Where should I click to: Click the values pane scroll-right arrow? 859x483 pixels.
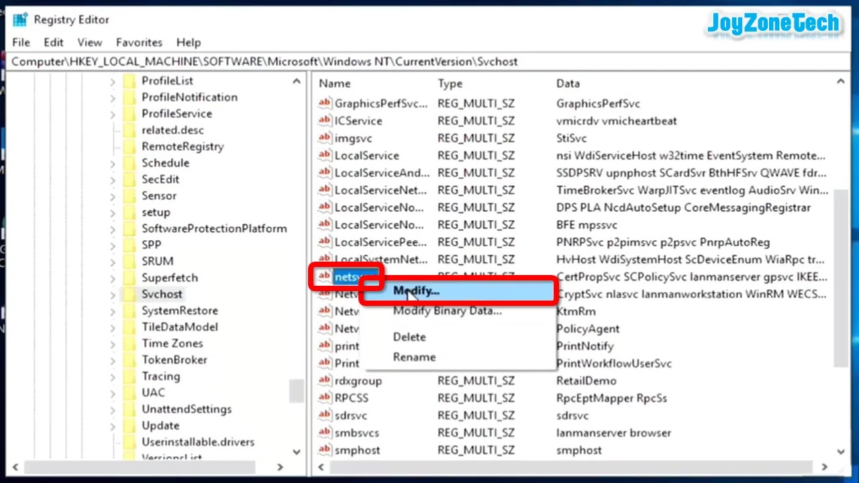[825, 467]
